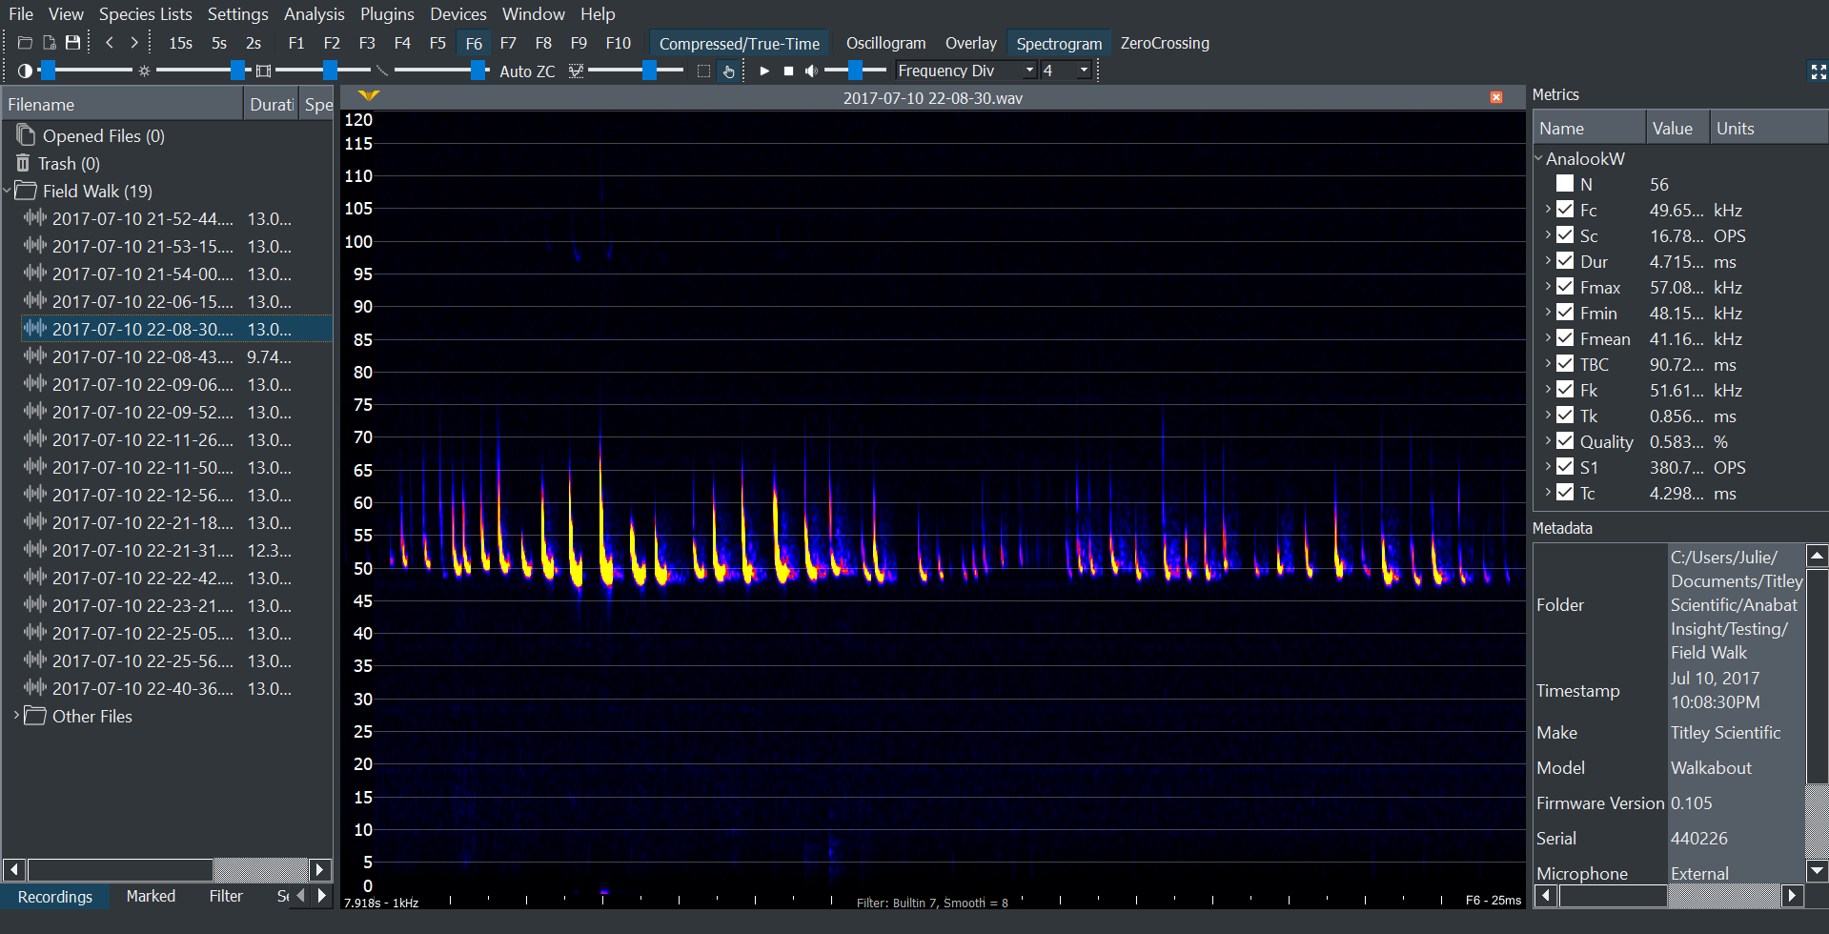Image resolution: width=1829 pixels, height=934 pixels.
Task: Uncheck the Fc metric checkbox
Action: pos(1565,210)
